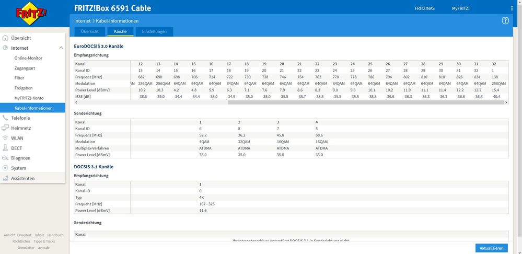Open the Rechtliches footer link
The width and height of the screenshot is (522, 254).
click(21, 241)
